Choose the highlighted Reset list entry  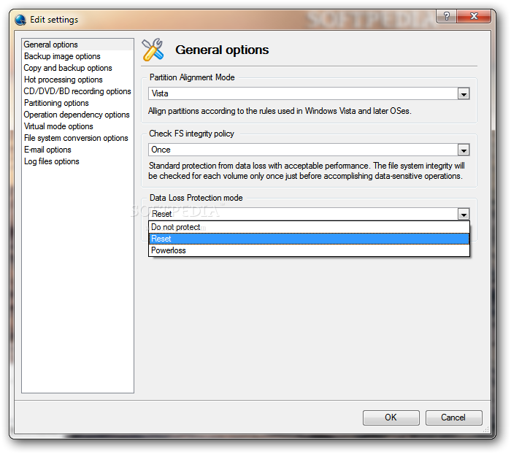coord(309,239)
